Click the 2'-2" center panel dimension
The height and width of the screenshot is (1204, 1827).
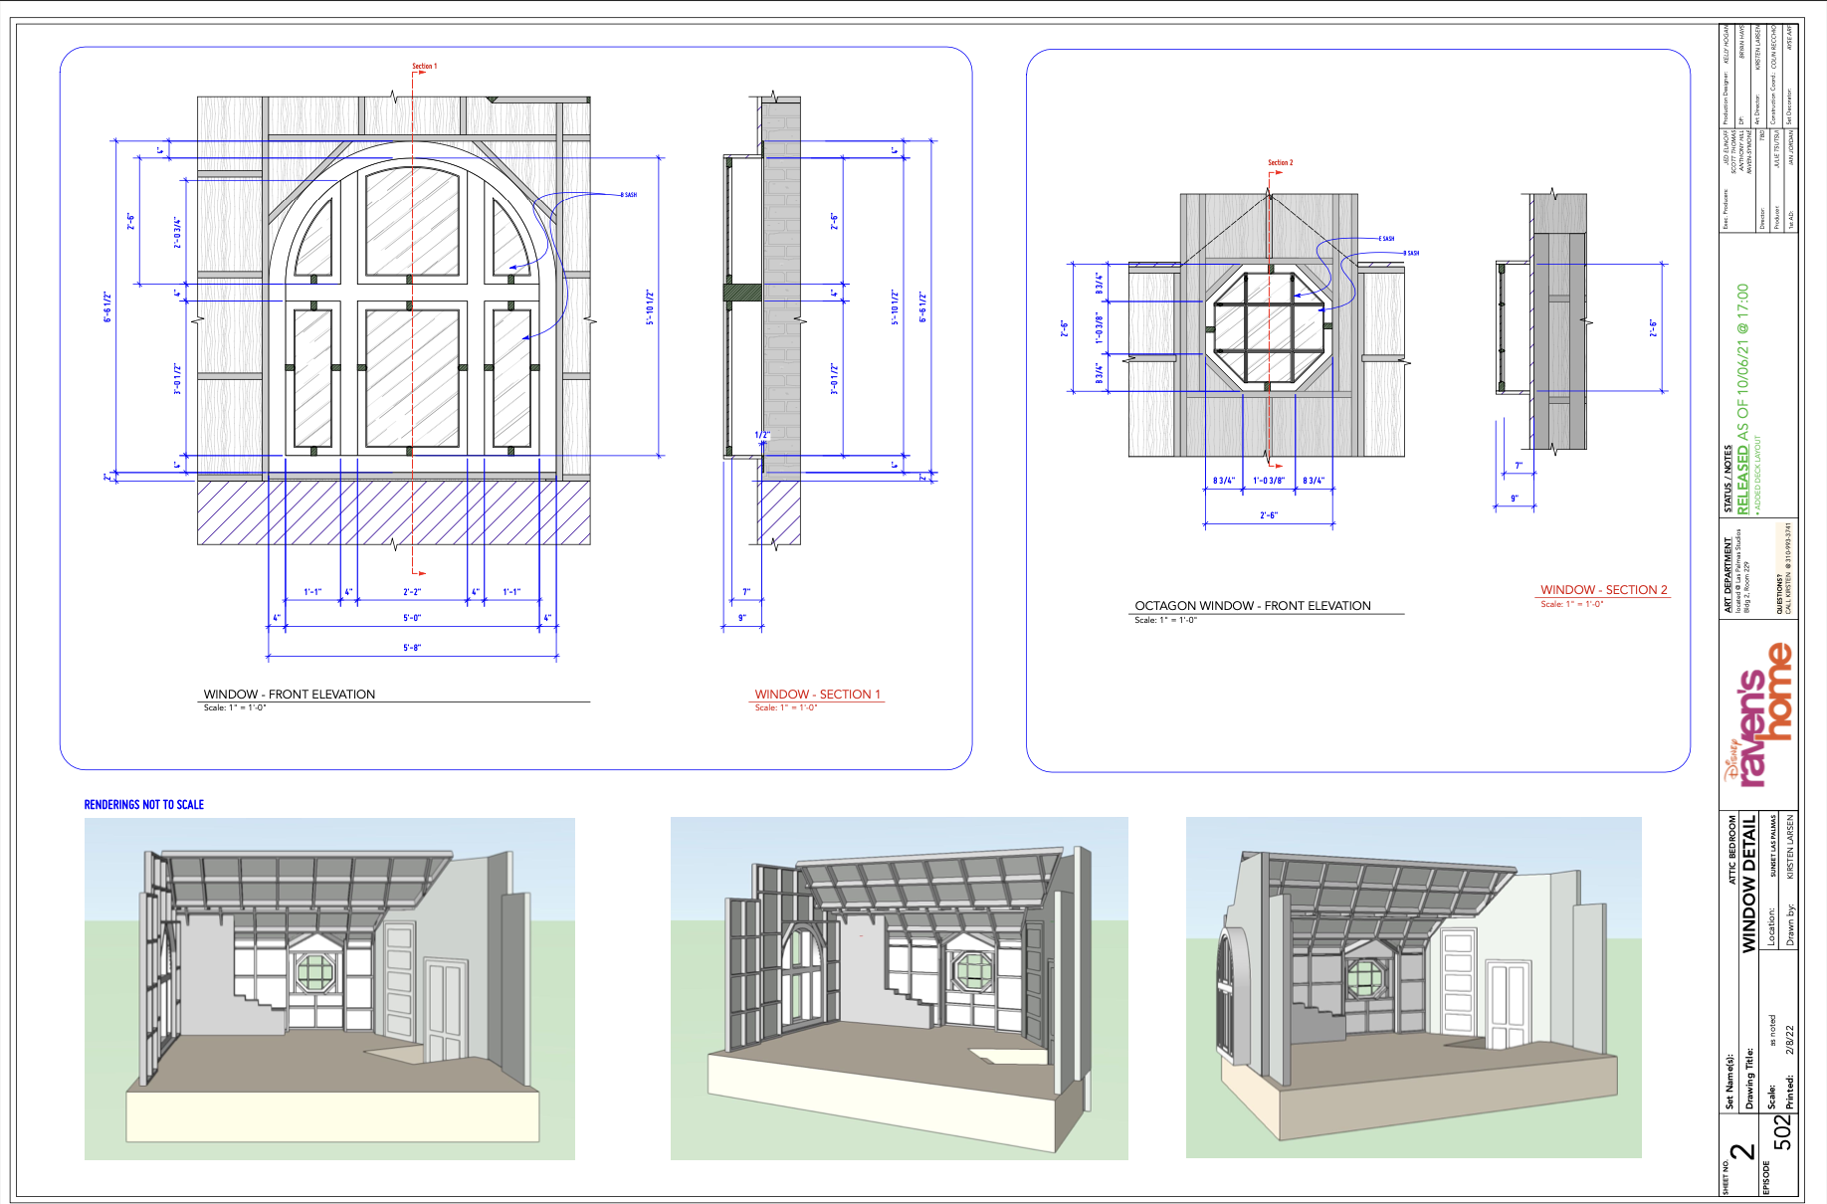[412, 592]
